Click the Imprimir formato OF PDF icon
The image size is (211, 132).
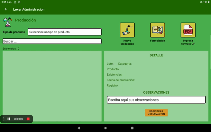pyautogui.click(x=188, y=30)
